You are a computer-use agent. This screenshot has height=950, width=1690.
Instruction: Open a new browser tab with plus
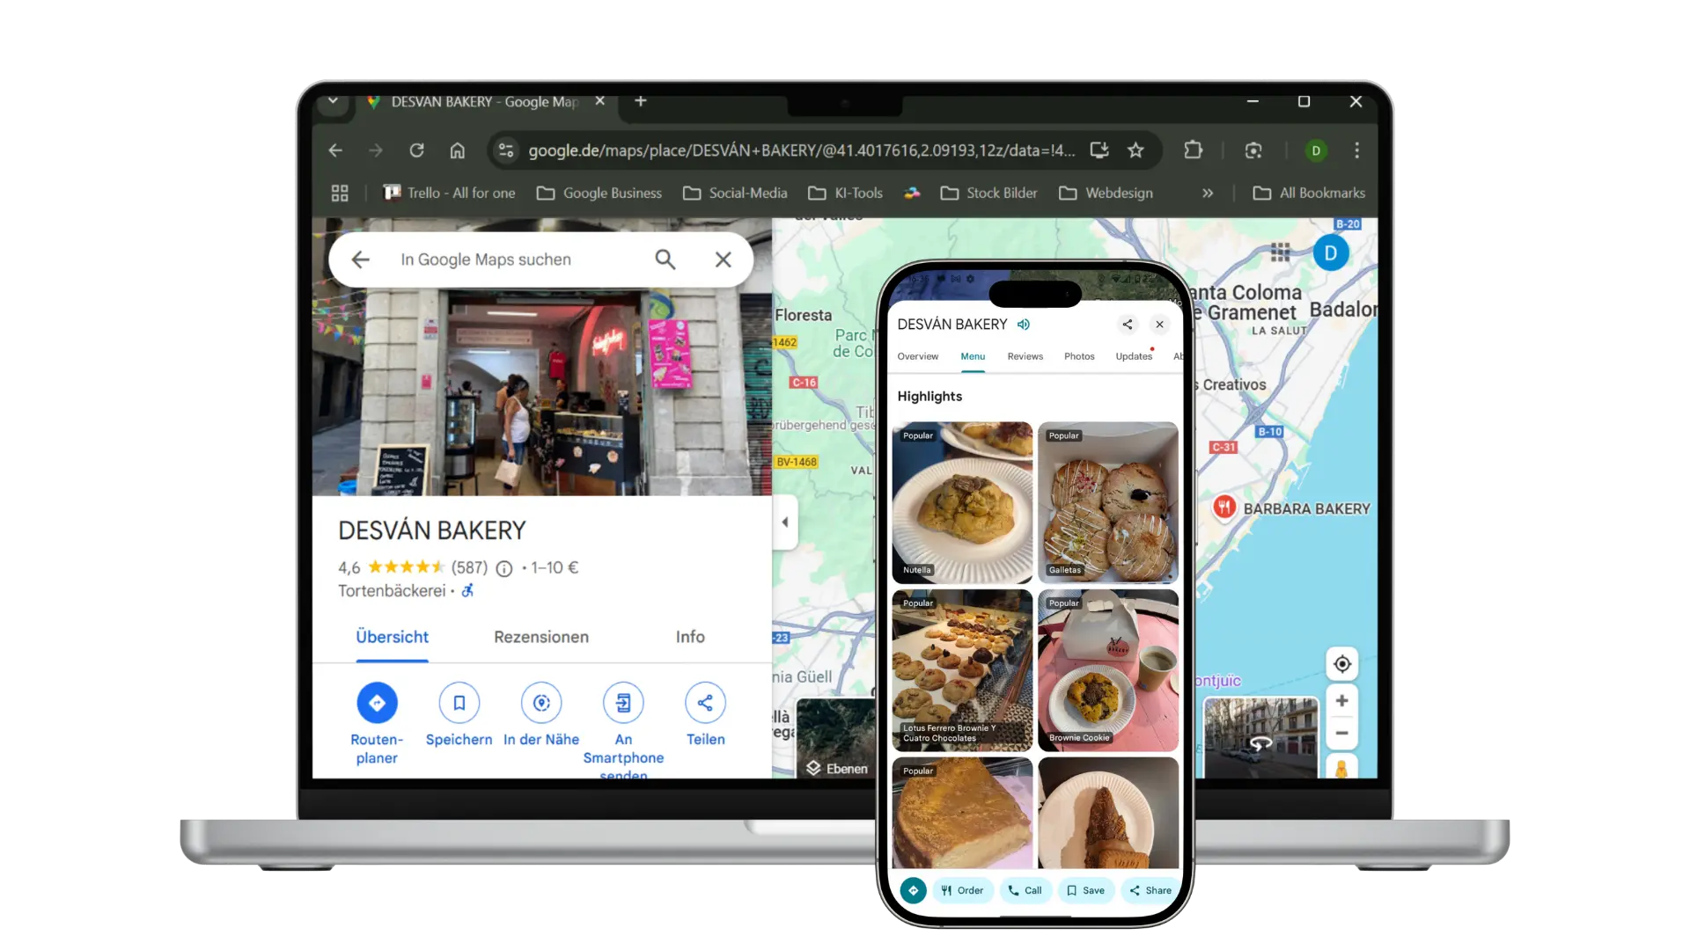pyautogui.click(x=641, y=101)
